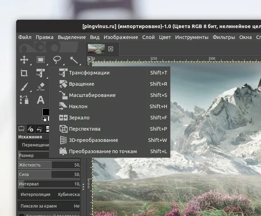Image resolution: width=261 pixels, height=216 pixels.
Task: Adjust the Жёсткость slider
Action: coord(49,165)
